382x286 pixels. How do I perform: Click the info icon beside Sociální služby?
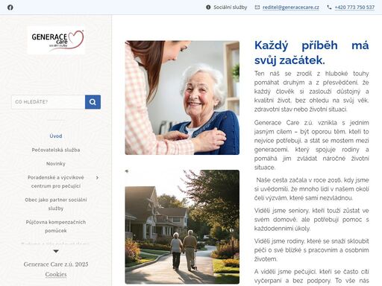208,7
